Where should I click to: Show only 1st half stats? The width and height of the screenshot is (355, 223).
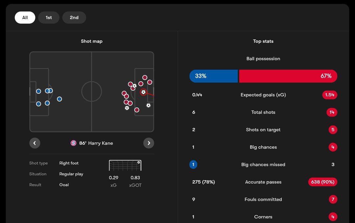[x=49, y=17]
